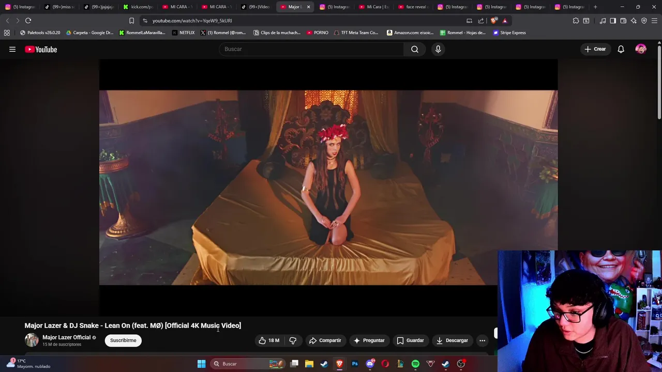This screenshot has height=372, width=662.
Task: Open File Explorer from the taskbar
Action: click(x=309, y=364)
